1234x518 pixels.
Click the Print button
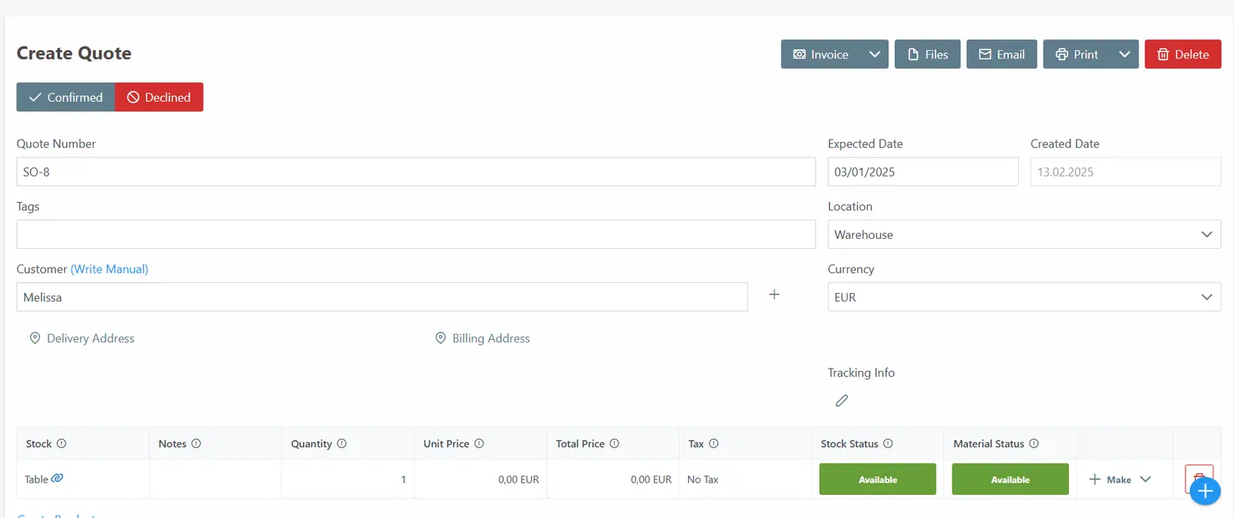tap(1077, 54)
